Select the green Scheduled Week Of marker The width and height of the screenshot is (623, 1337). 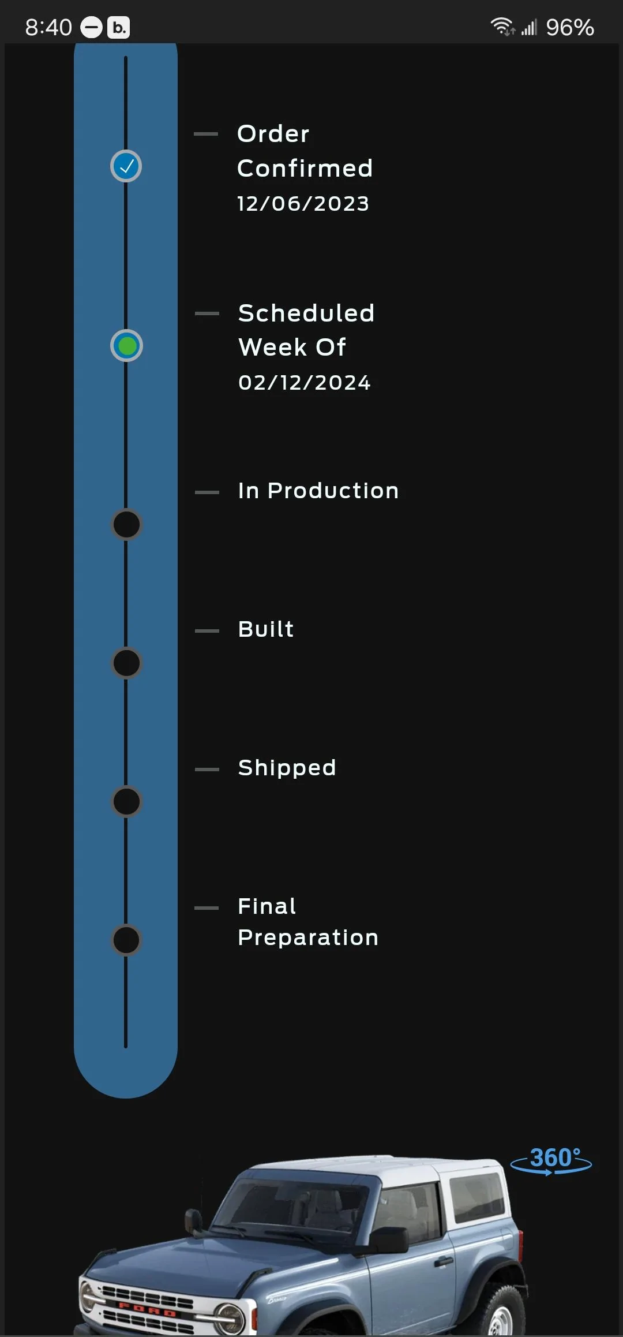coord(126,346)
